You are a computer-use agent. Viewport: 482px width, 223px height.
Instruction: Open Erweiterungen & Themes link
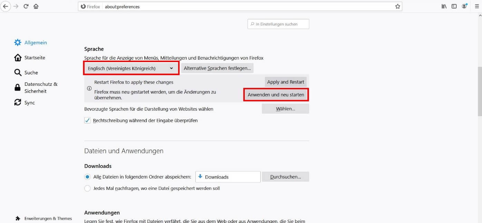click(x=48, y=219)
